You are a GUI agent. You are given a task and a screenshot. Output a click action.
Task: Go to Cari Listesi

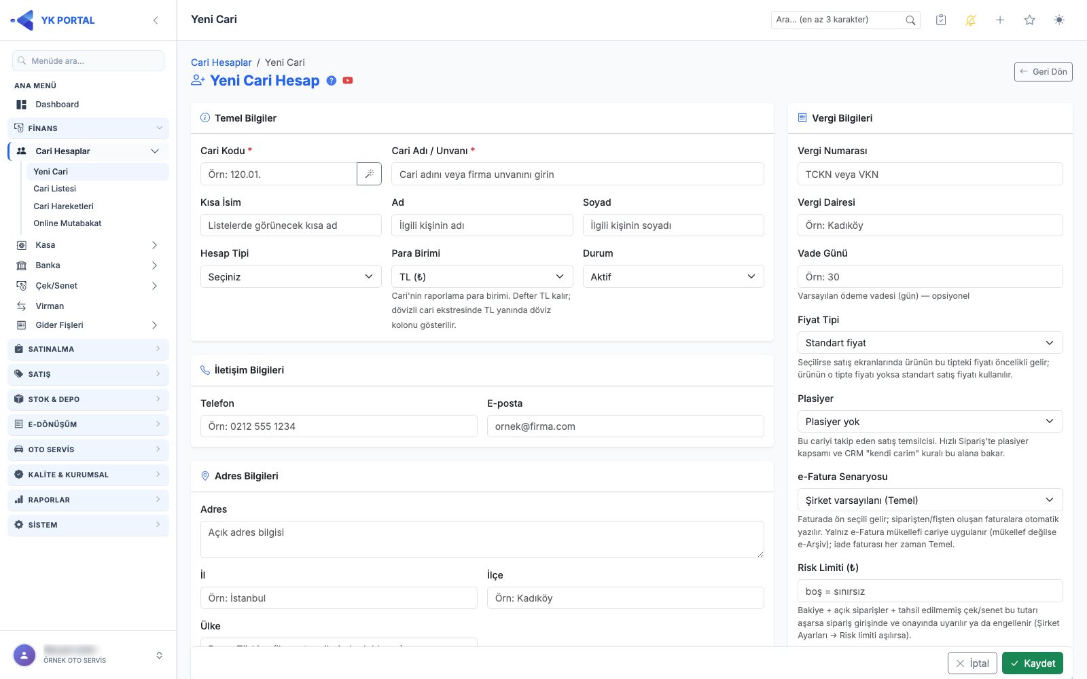[97, 189]
